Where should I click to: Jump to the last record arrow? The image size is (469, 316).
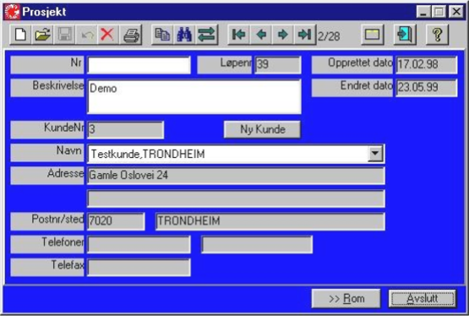click(x=305, y=35)
